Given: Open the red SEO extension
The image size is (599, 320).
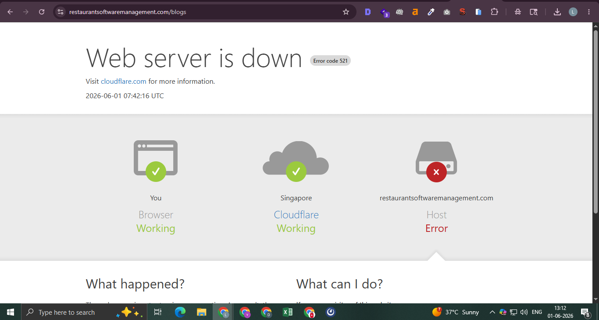Looking at the screenshot, I should [463, 12].
